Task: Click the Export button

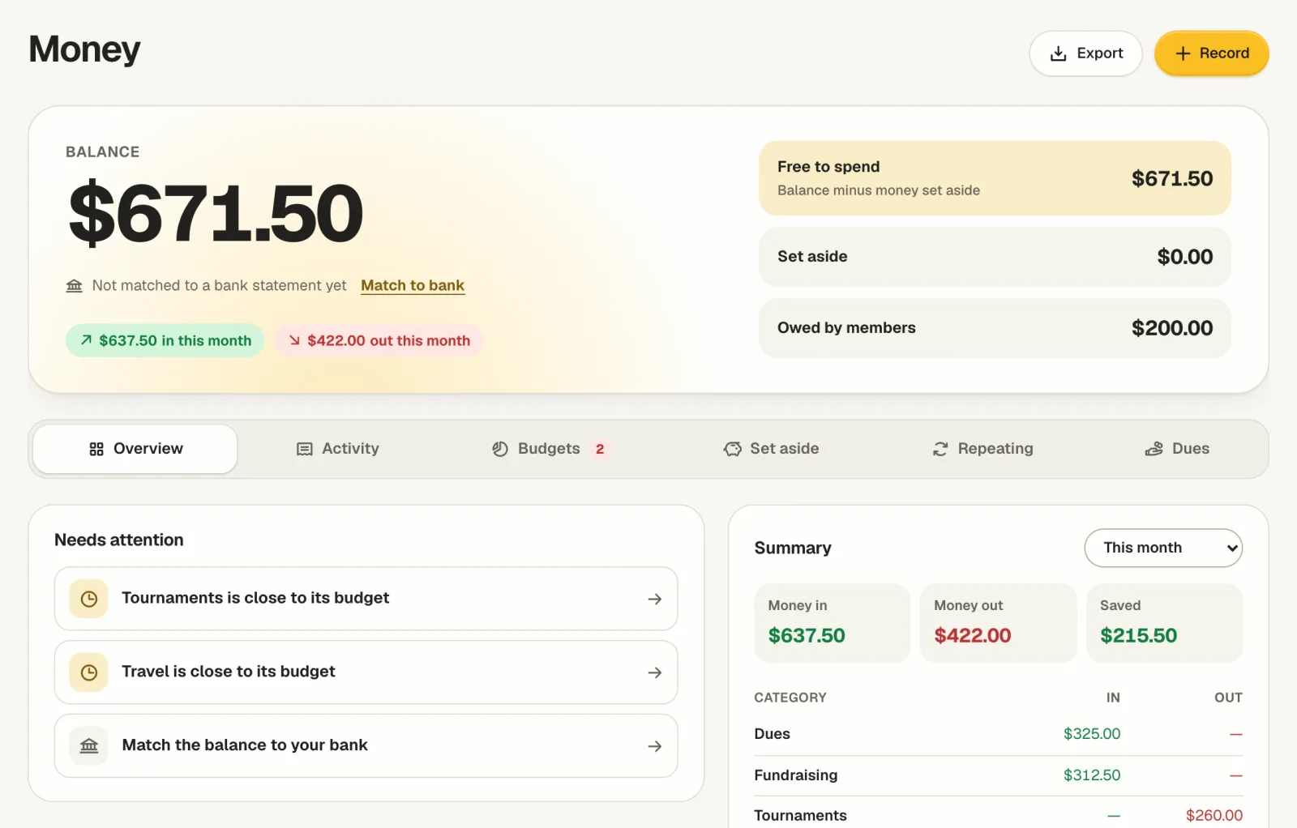Action: pyautogui.click(x=1085, y=53)
